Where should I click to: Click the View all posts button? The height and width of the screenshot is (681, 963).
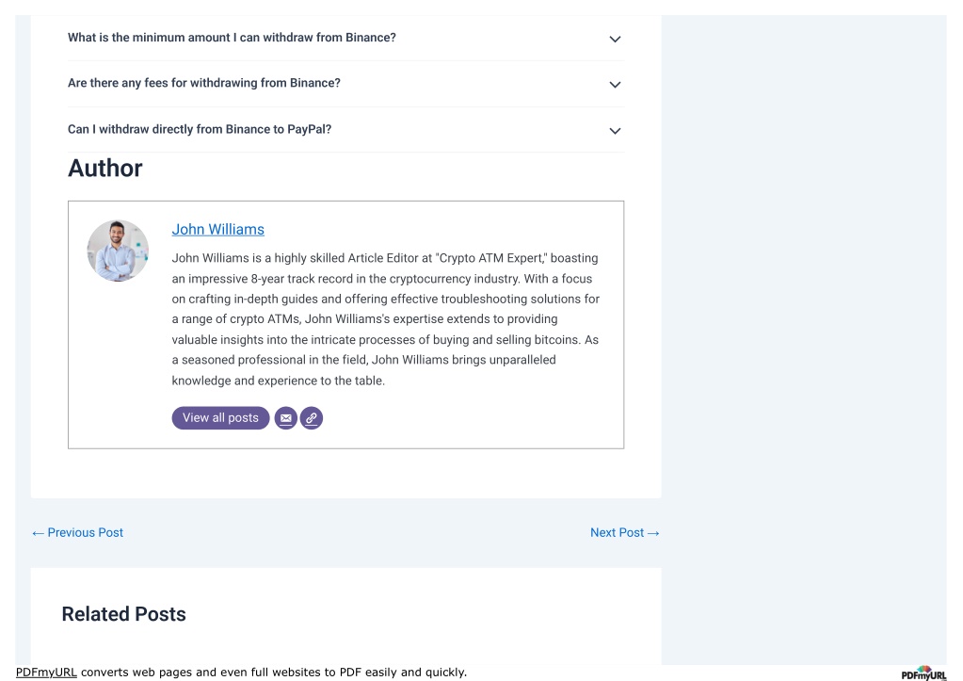coord(220,418)
